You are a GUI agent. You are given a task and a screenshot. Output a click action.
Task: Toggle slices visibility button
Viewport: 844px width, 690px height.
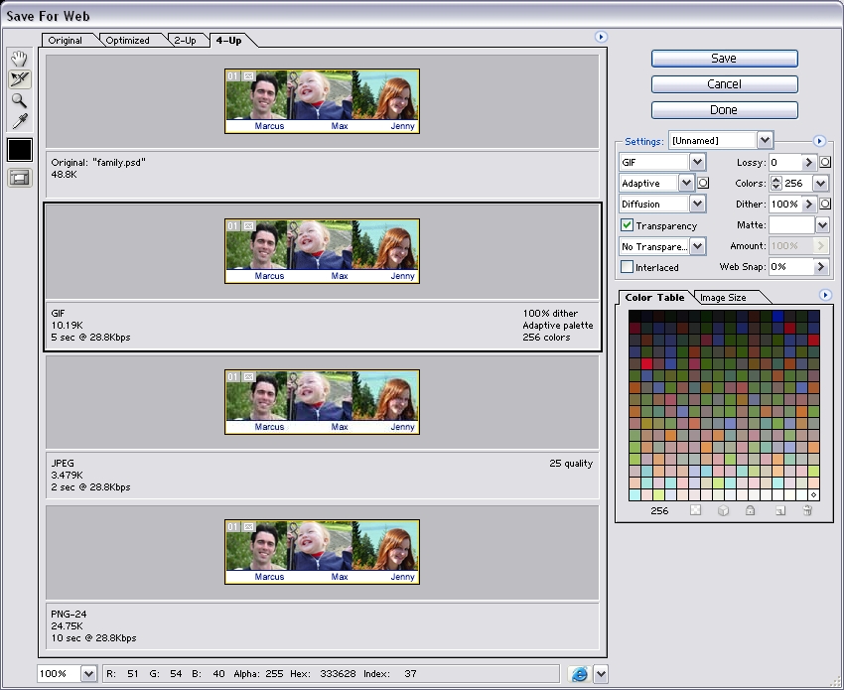(20, 178)
